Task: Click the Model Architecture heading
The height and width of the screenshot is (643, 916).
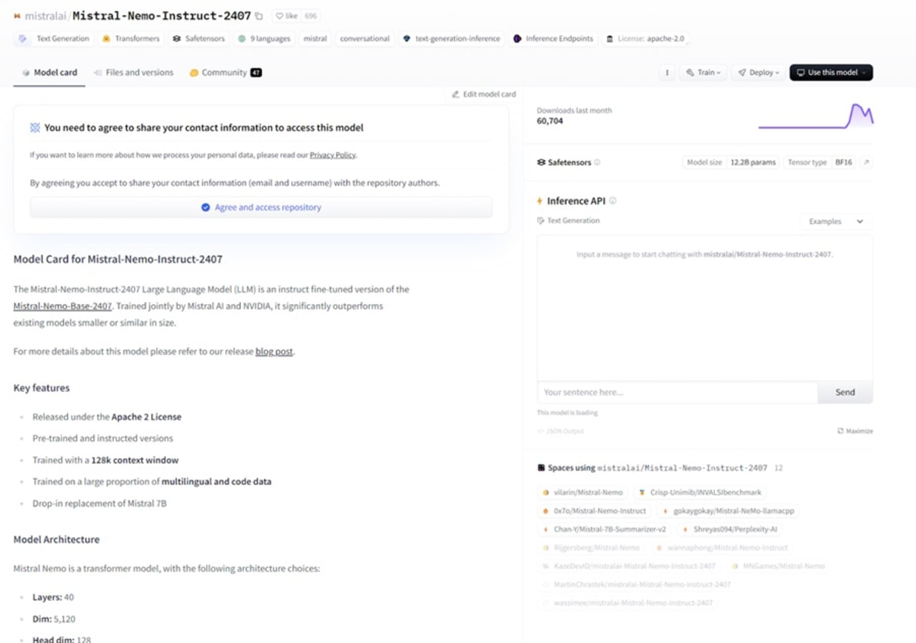Action: pyautogui.click(x=56, y=540)
